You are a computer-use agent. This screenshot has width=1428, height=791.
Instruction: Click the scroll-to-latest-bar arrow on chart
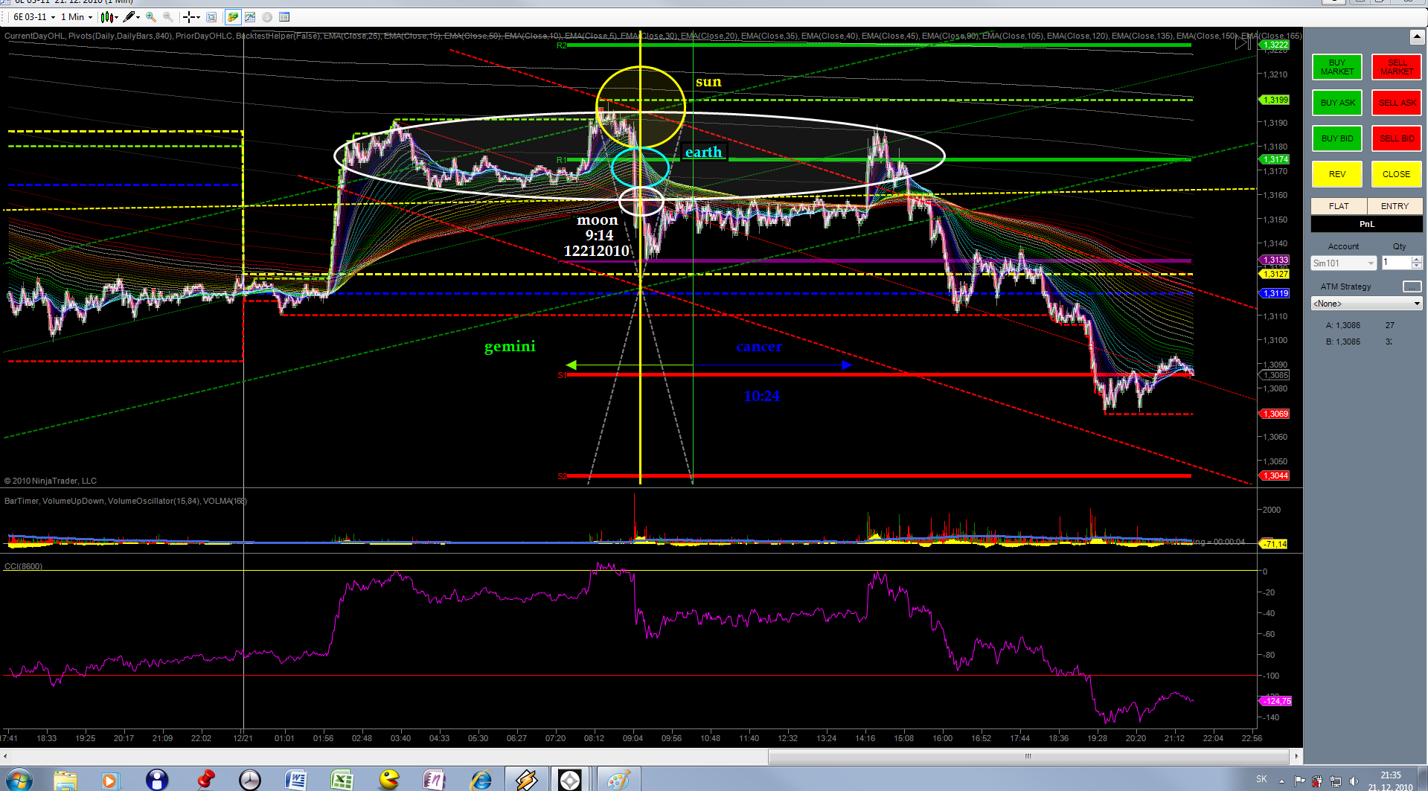(x=1243, y=43)
